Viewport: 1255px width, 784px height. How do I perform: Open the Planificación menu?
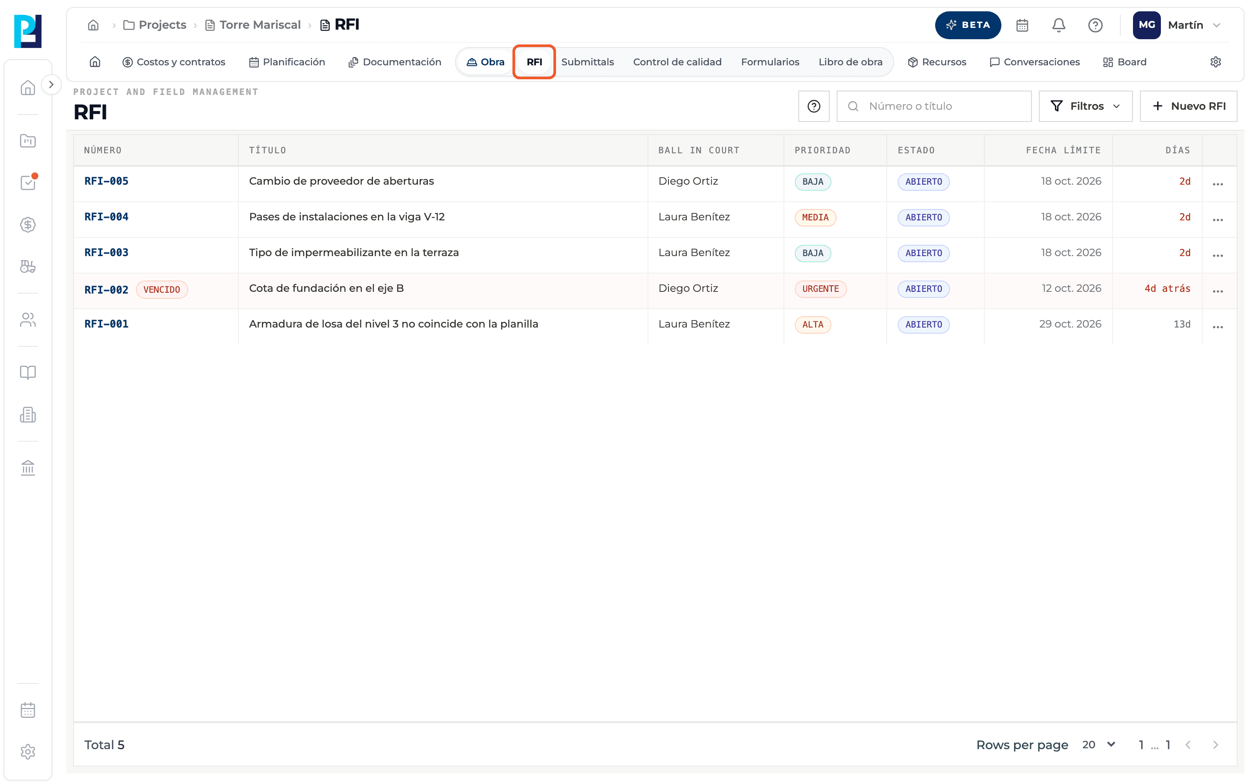tap(287, 62)
